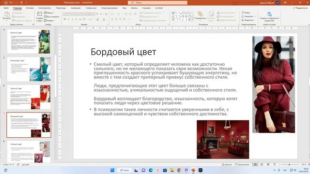The image size is (310, 174).
Task: Click the New Slide (Создать слайд) icon
Action: click(40, 14)
